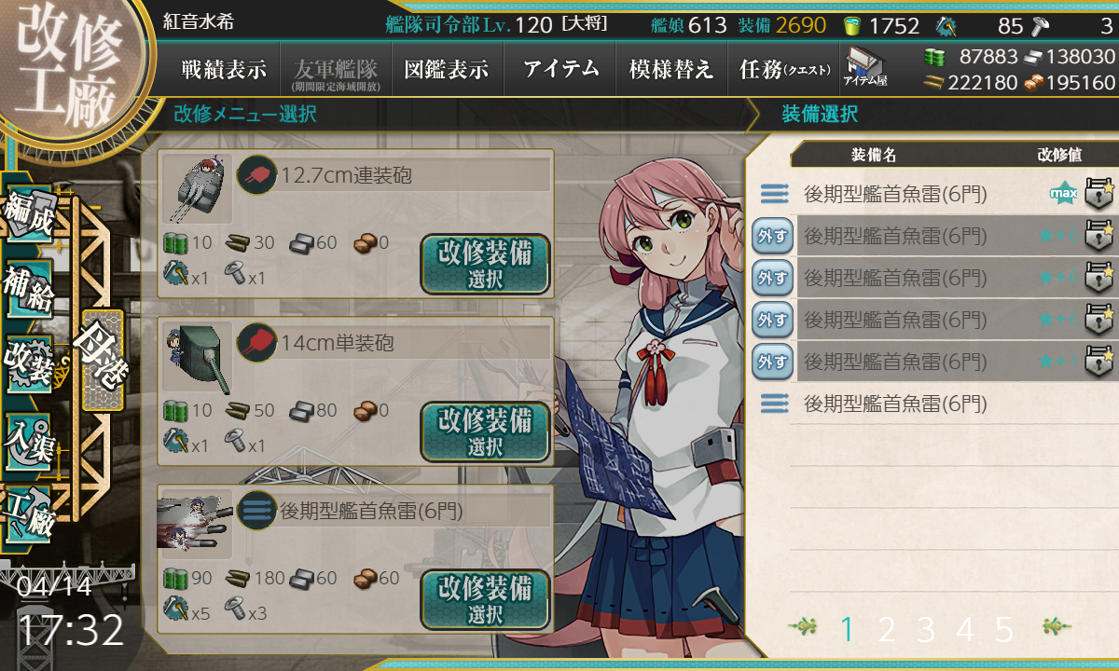Toggle lock on fifth torpedo row
This screenshot has width=1119, height=671.
pyautogui.click(x=1099, y=362)
